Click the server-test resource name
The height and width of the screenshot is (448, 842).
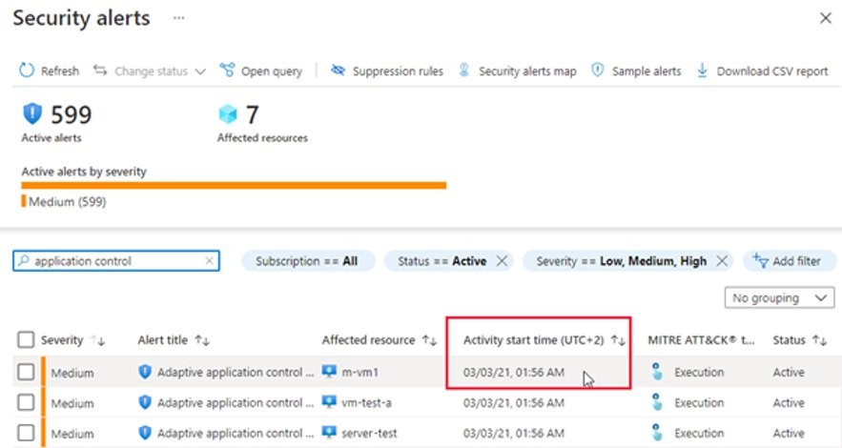click(369, 434)
